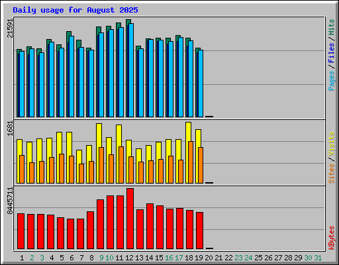The width and height of the screenshot is (339, 265).
Task: Click day label '27' on the x-axis
Action: (x=278, y=258)
